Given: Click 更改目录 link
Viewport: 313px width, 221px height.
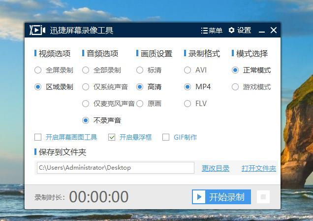Looking at the screenshot, I should coord(216,168).
